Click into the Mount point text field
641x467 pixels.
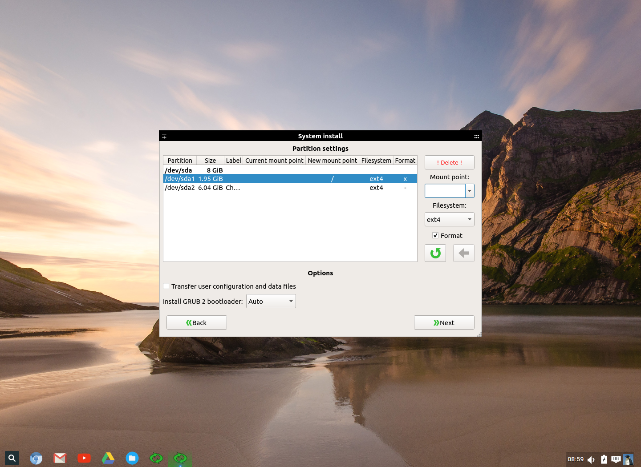click(x=445, y=191)
